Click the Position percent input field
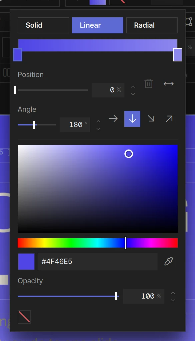The height and width of the screenshot is (341, 195). point(108,90)
